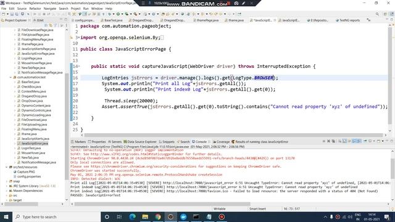Click the New file toolbar icon

click(x=4, y=14)
